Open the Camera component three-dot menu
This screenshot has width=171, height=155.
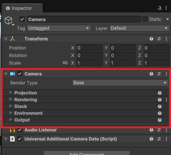pos(166,74)
